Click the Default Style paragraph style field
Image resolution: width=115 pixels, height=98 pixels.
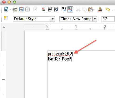[32, 19]
